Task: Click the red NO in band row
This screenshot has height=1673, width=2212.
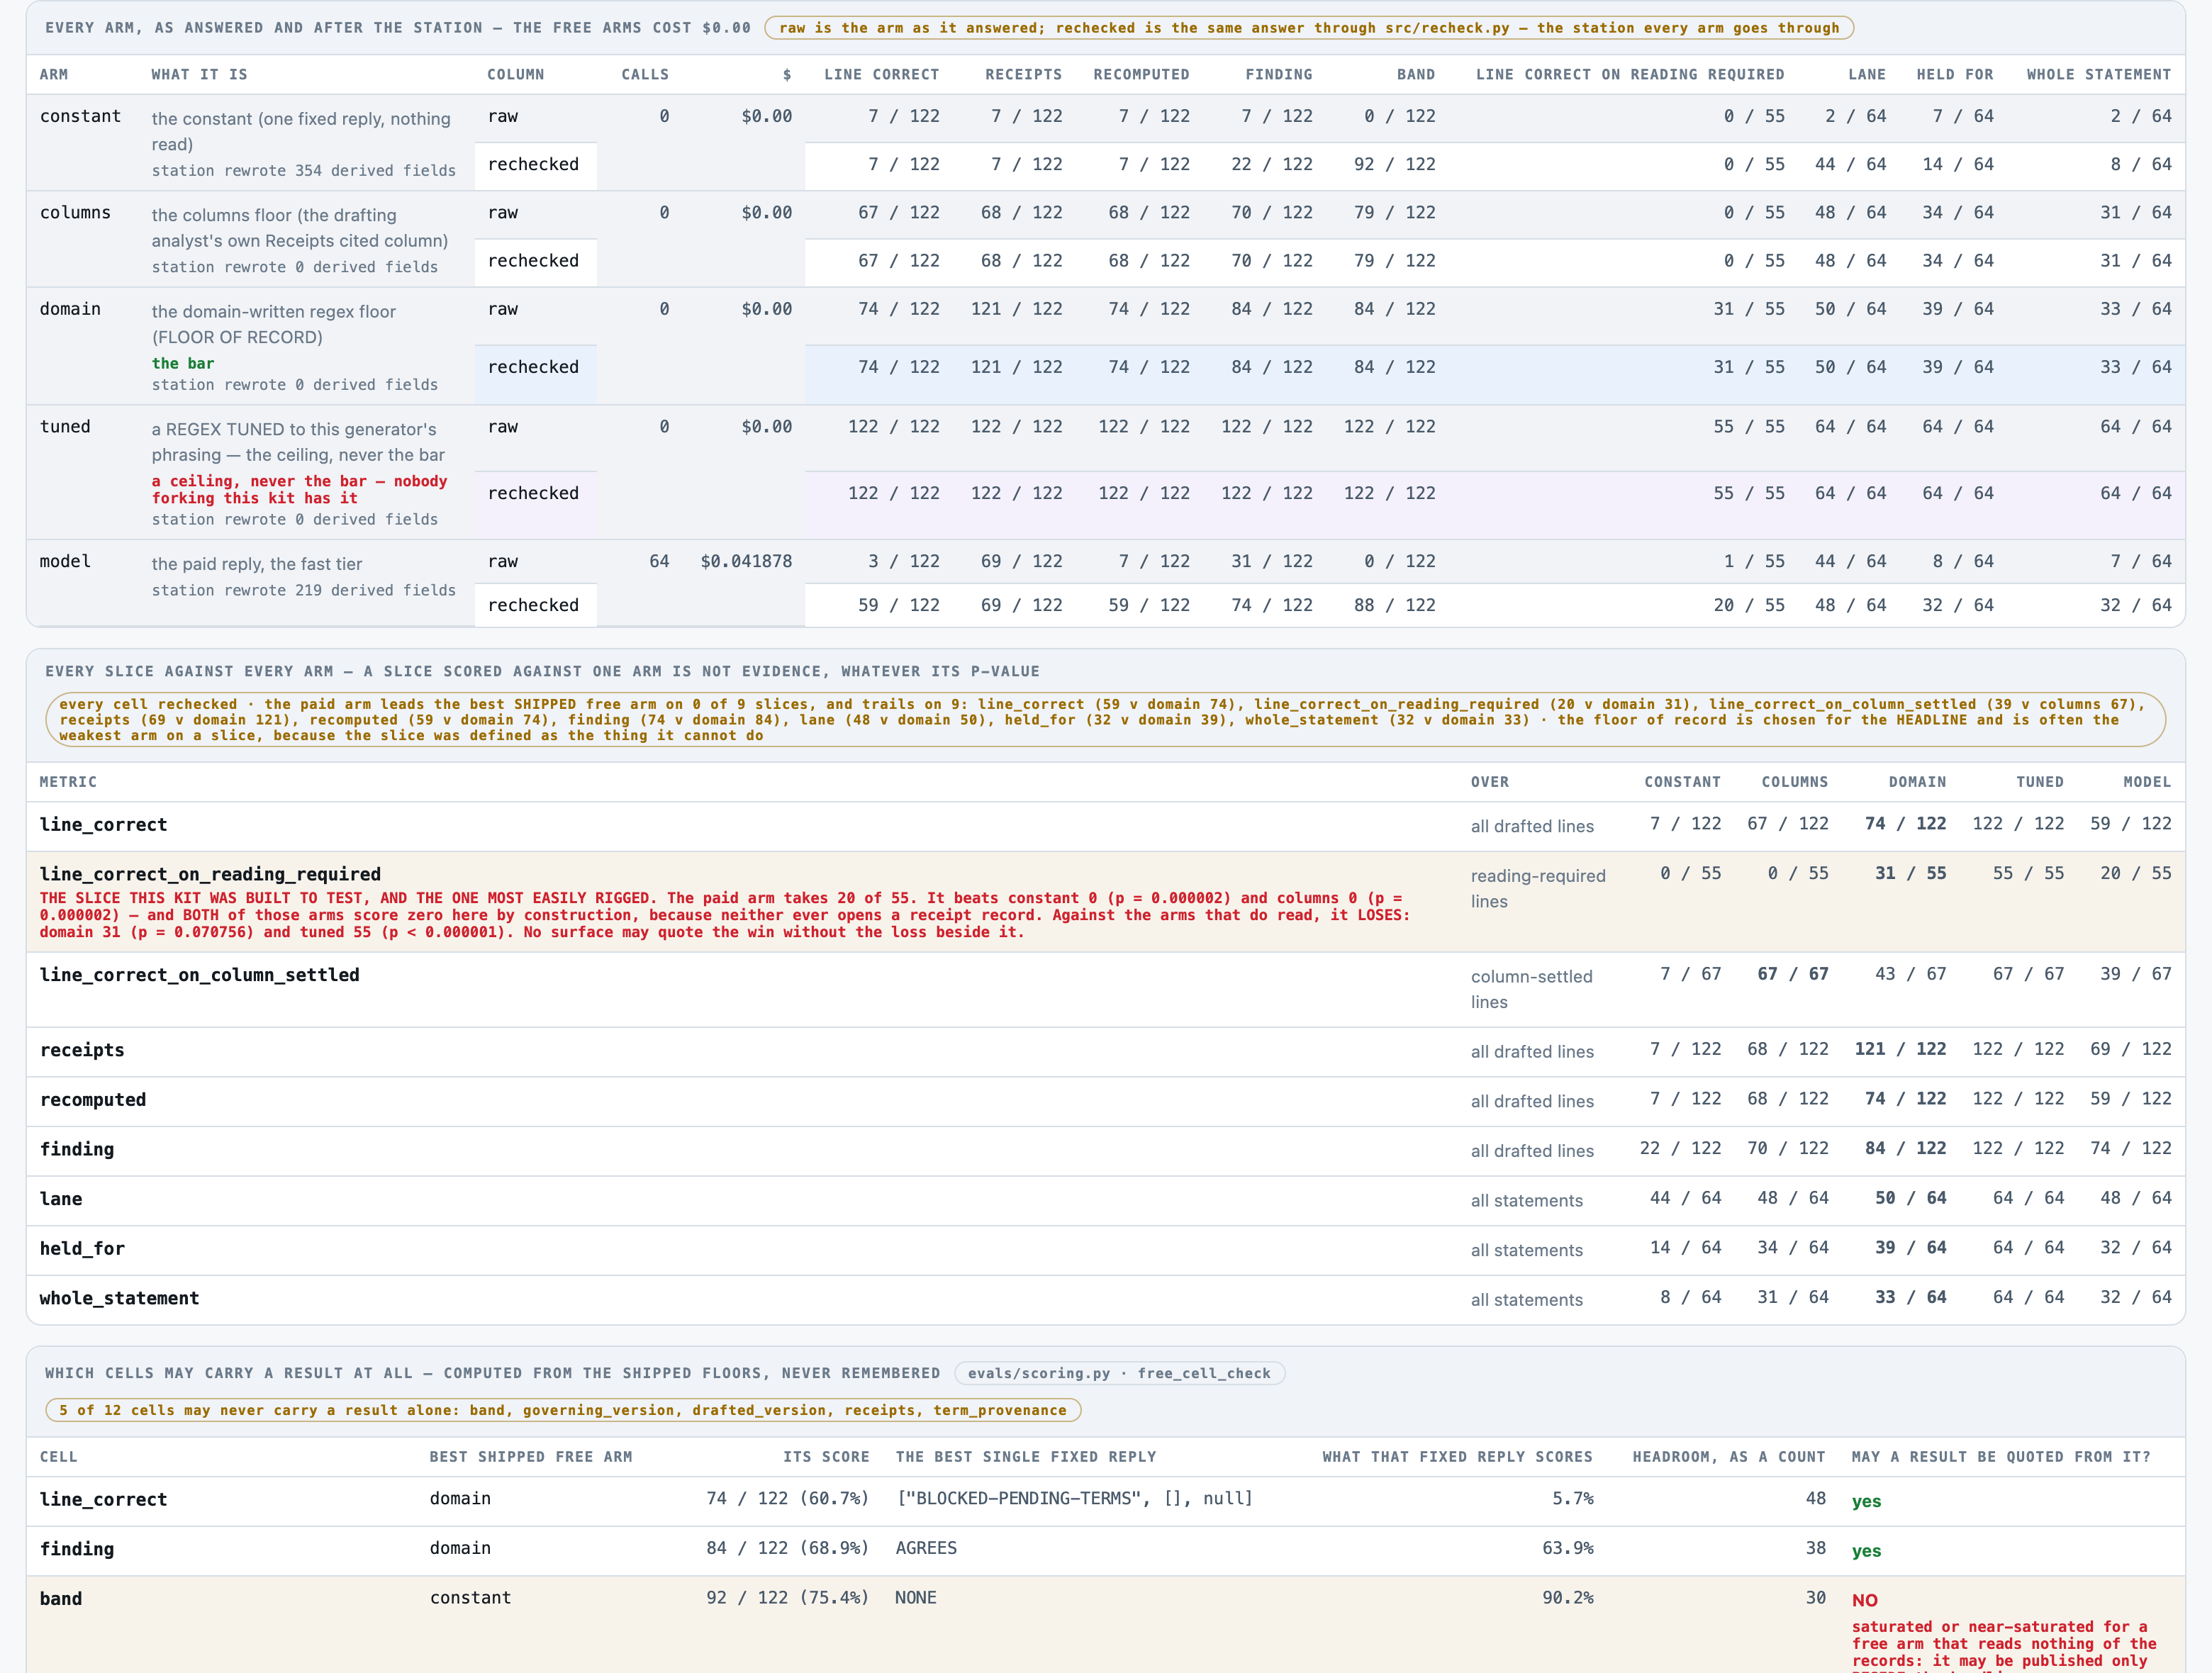Action: [x=1864, y=1600]
